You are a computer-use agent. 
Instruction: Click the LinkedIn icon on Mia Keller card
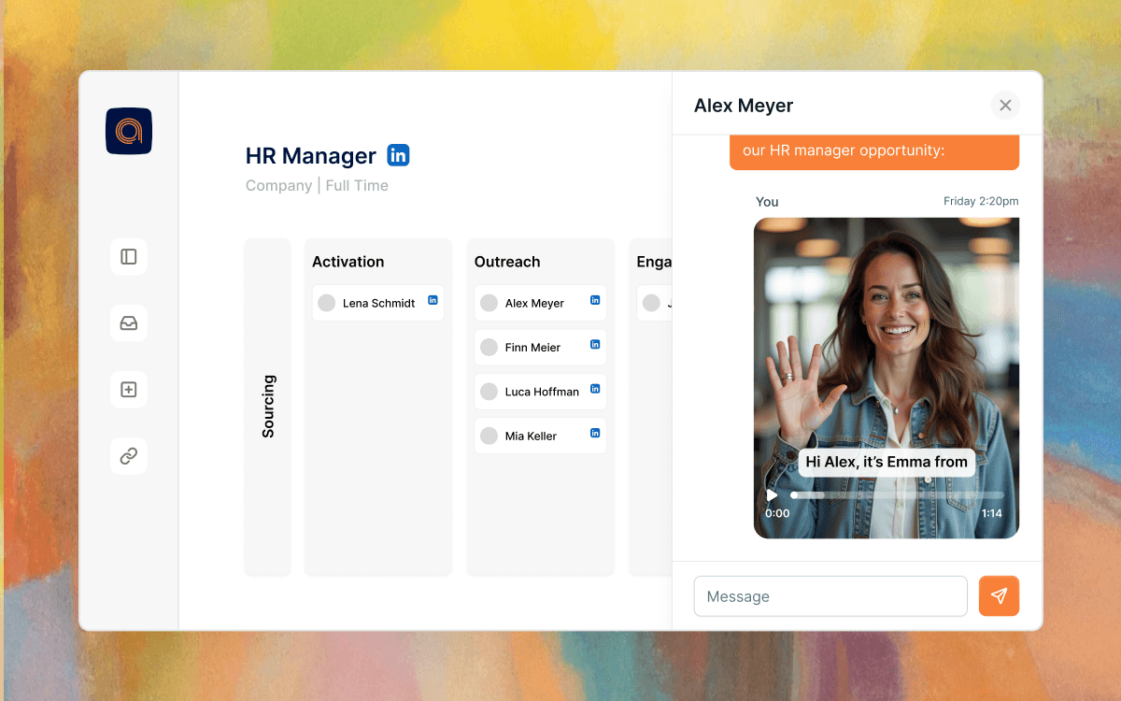tap(595, 433)
